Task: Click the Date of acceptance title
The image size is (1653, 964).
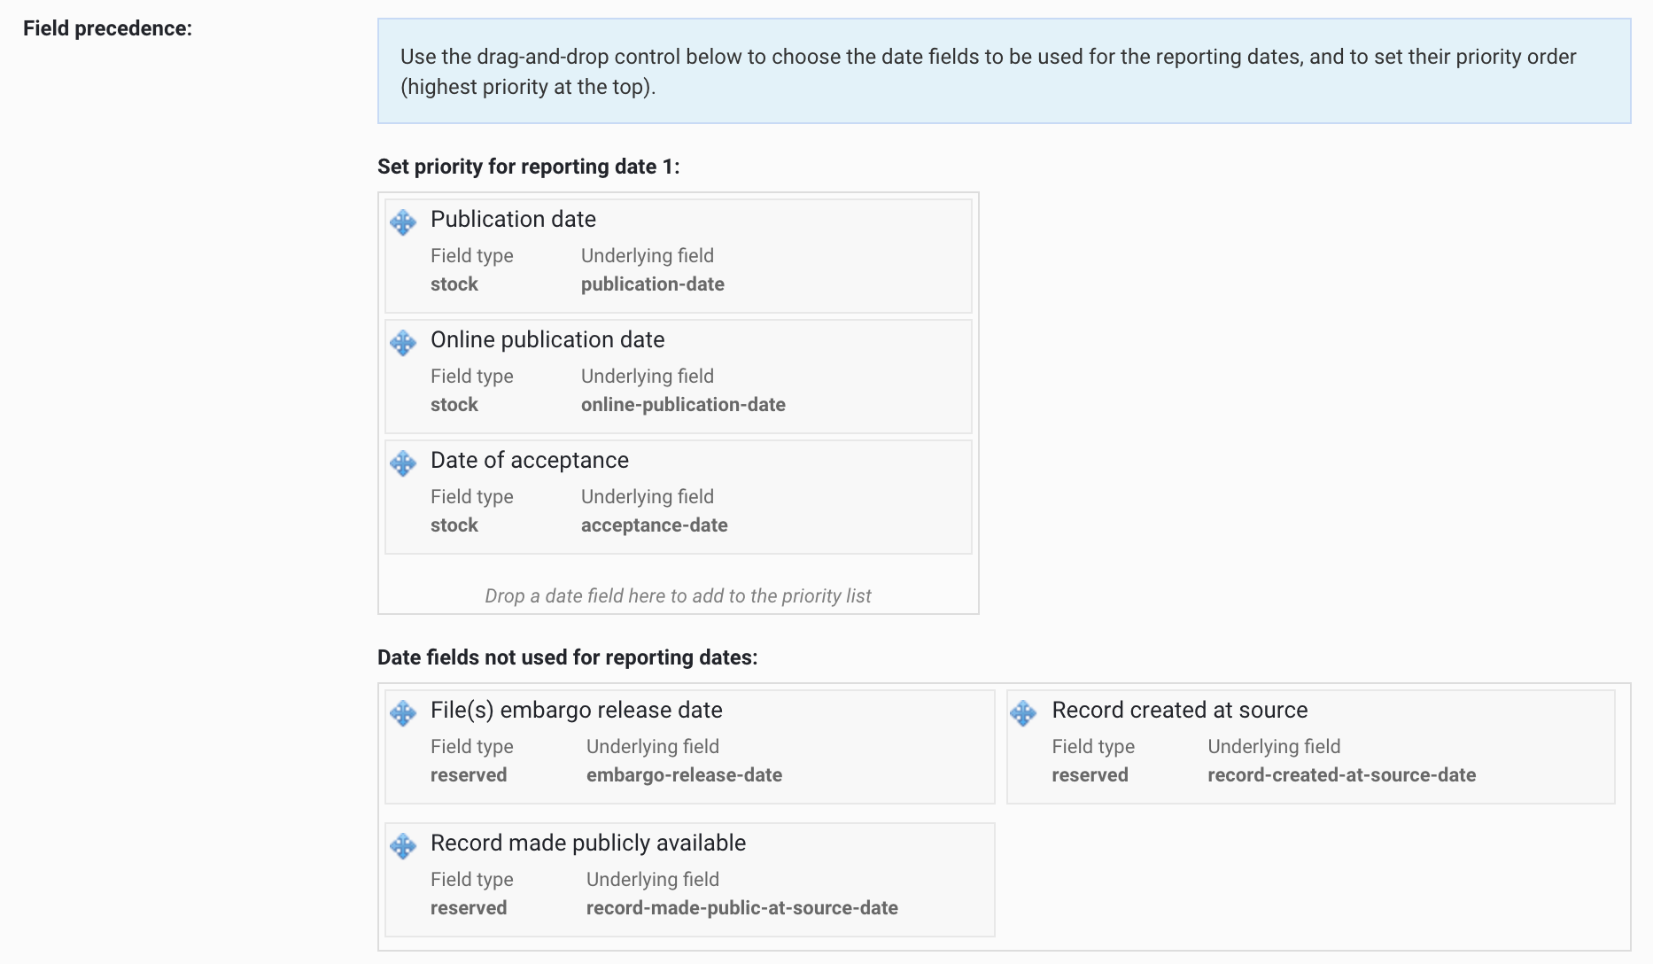Action: (530, 460)
